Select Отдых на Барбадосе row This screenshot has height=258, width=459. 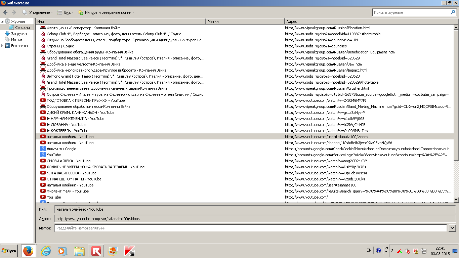point(244,40)
